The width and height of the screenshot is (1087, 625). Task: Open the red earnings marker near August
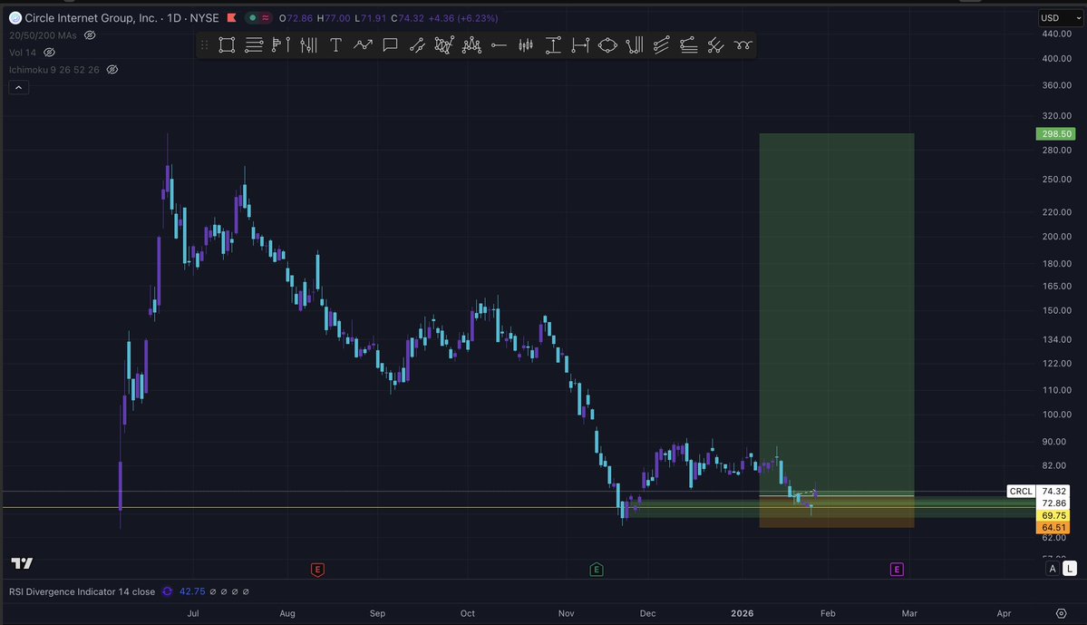(317, 570)
